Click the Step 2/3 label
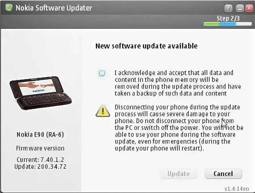 click(228, 18)
